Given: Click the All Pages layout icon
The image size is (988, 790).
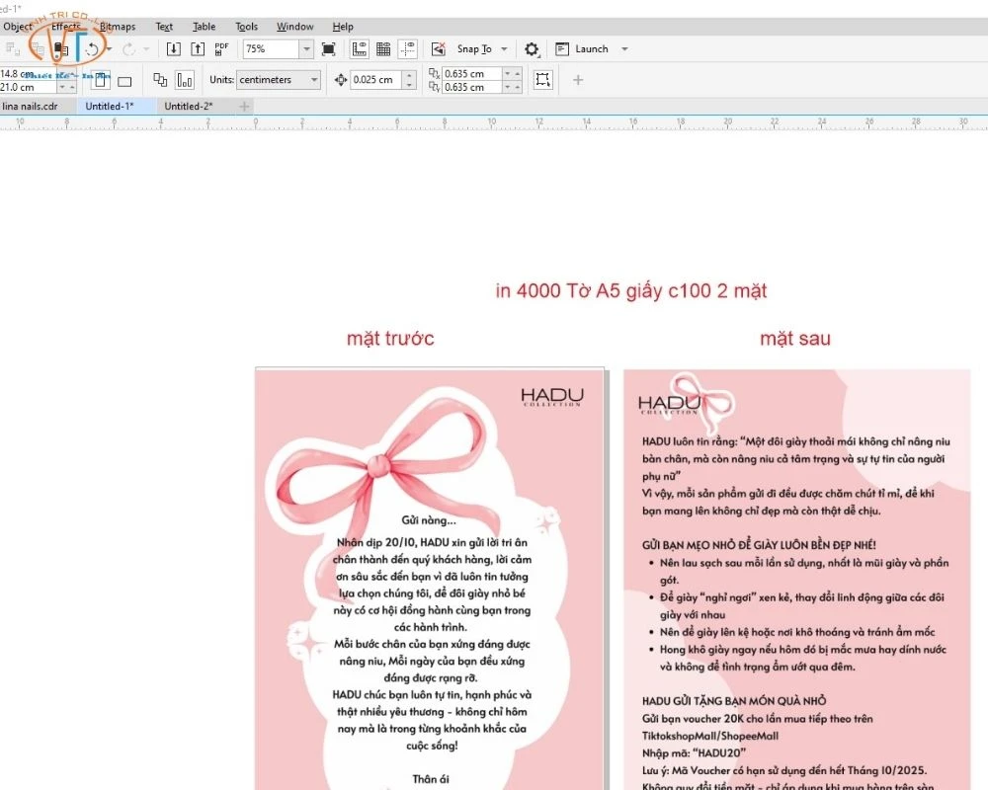Looking at the screenshot, I should pos(160,79).
